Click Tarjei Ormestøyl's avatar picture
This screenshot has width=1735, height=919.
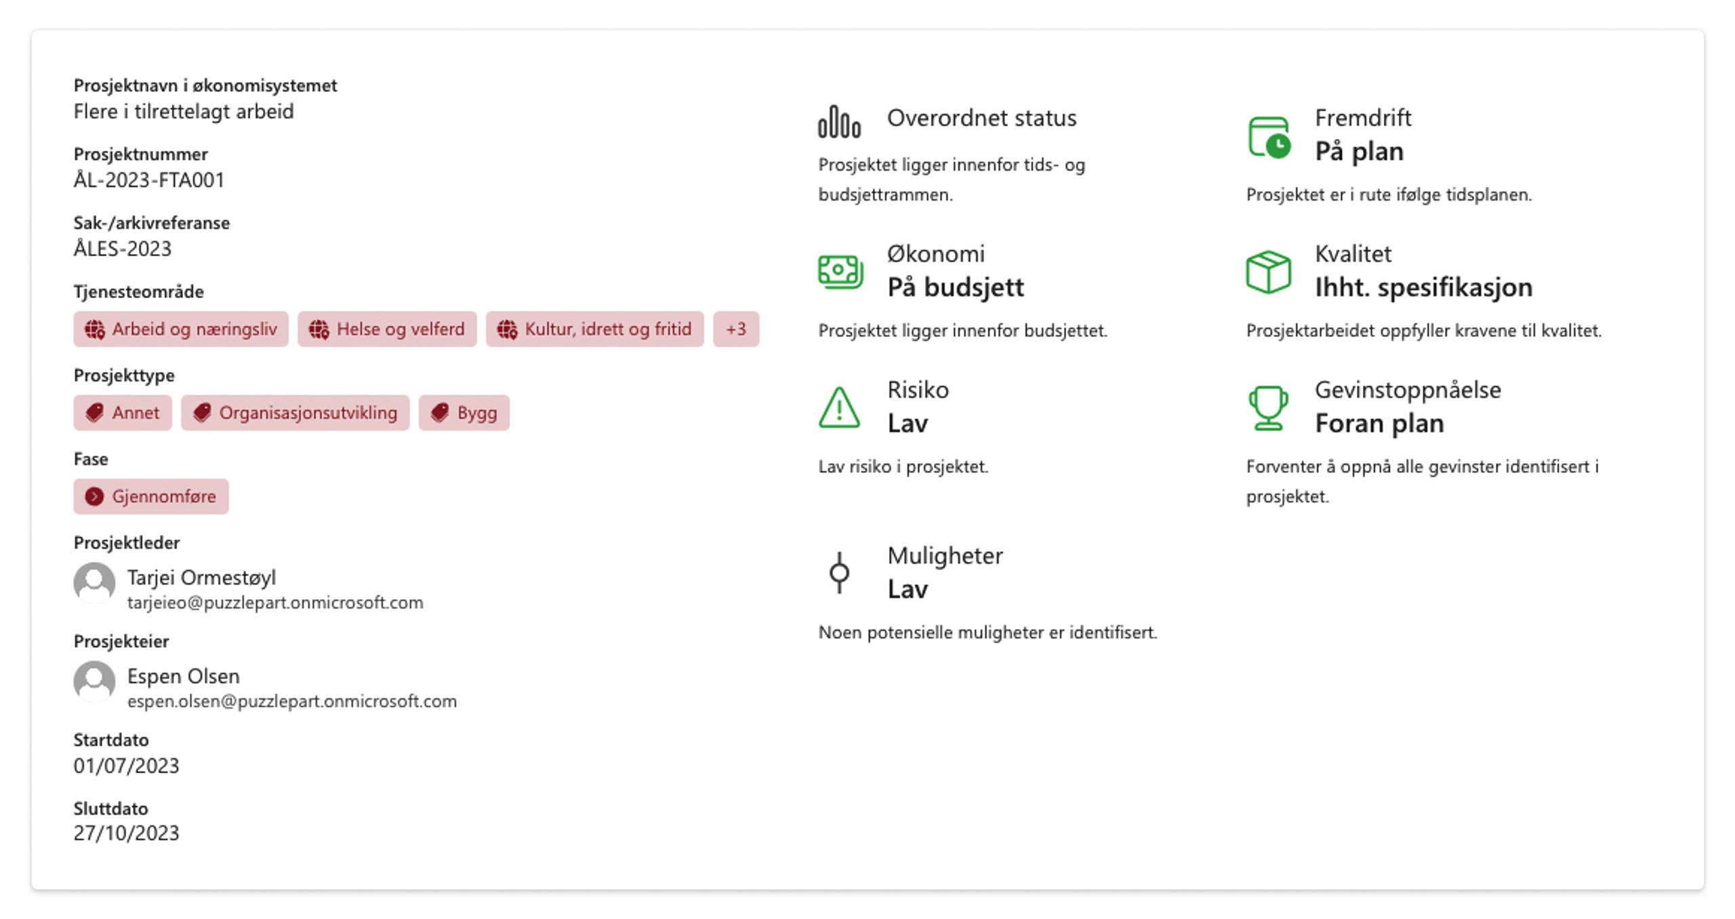point(94,582)
